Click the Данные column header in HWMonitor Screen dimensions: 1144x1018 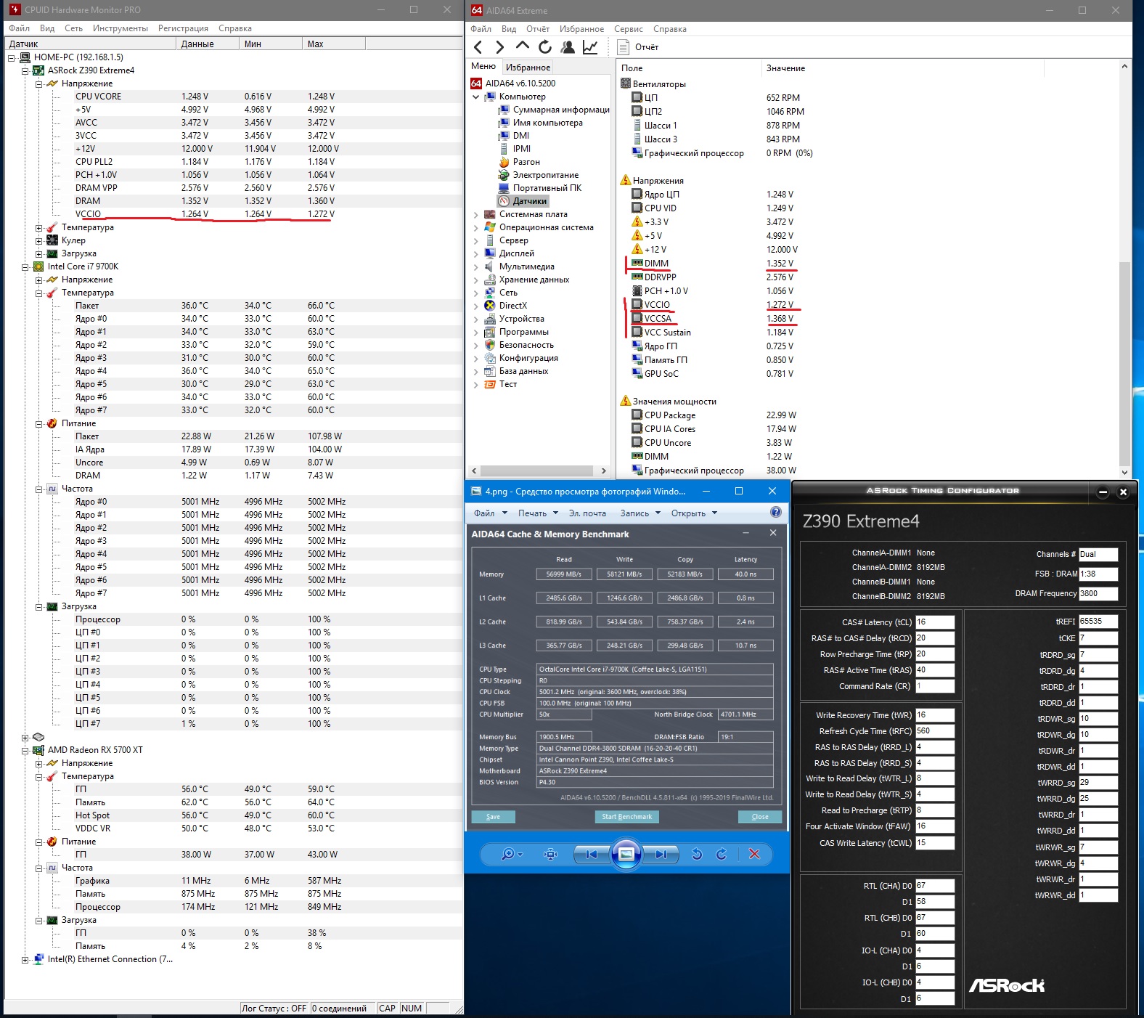click(x=208, y=44)
